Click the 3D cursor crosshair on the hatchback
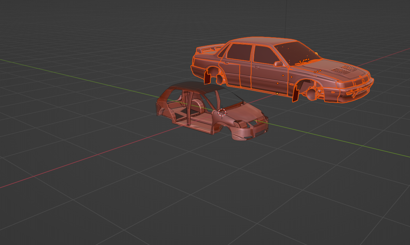This screenshot has width=410, height=245. click(222, 113)
